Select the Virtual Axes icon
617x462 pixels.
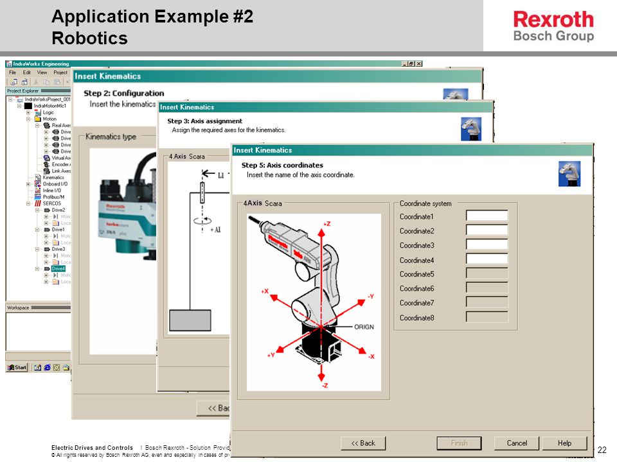pyautogui.click(x=47, y=158)
